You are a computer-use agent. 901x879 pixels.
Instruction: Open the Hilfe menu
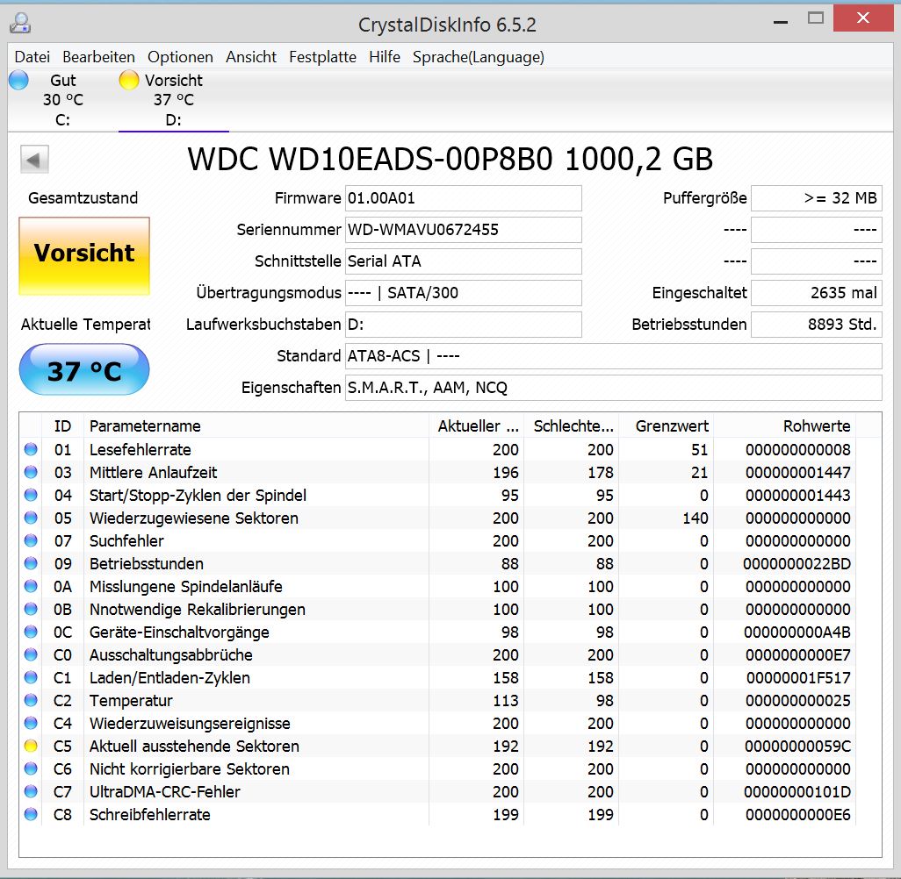pyautogui.click(x=385, y=57)
